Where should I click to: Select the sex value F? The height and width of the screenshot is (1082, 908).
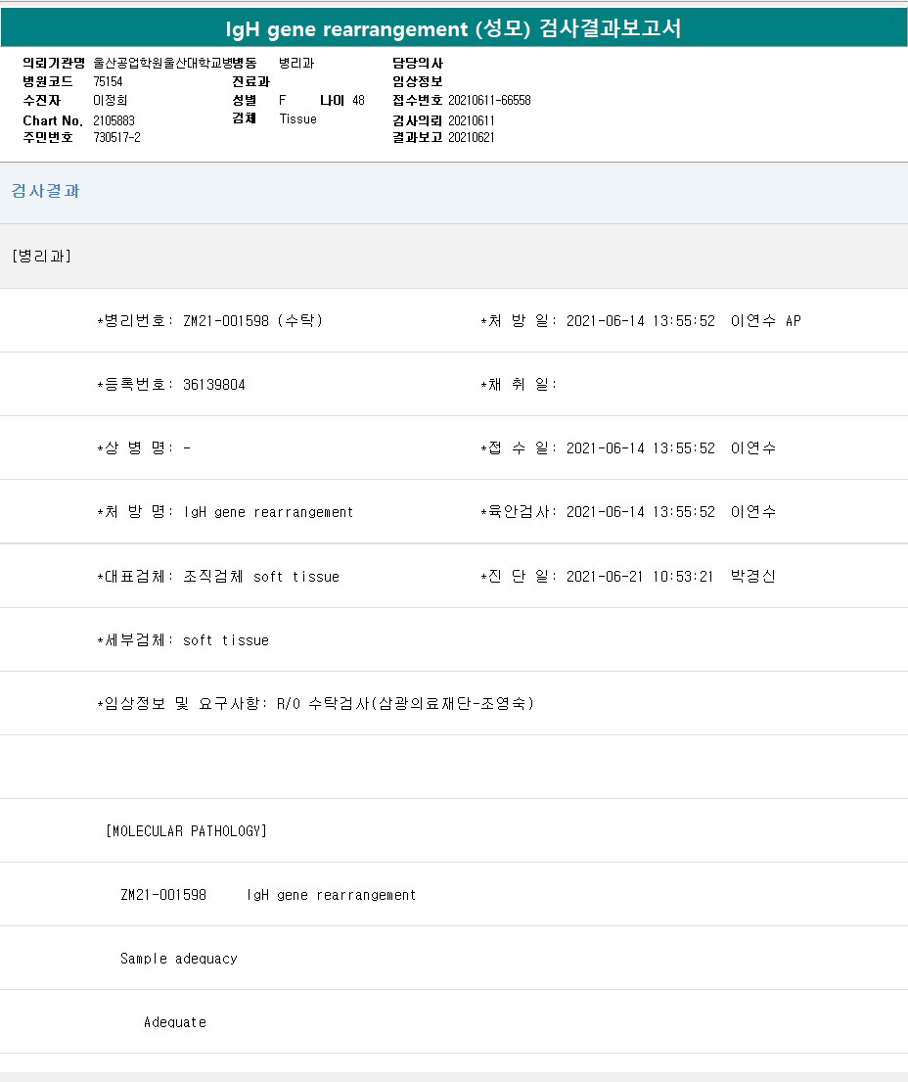[x=283, y=100]
